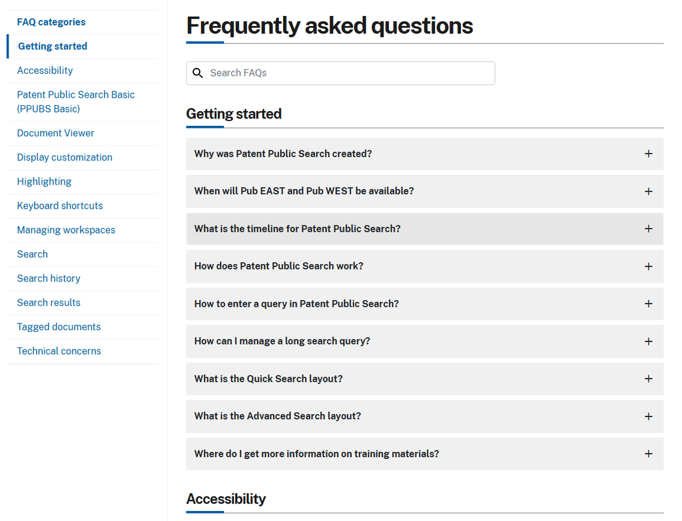Screen dimensions: 682x521
Task: Open Keyboard shortcuts category
Action: tap(60, 206)
